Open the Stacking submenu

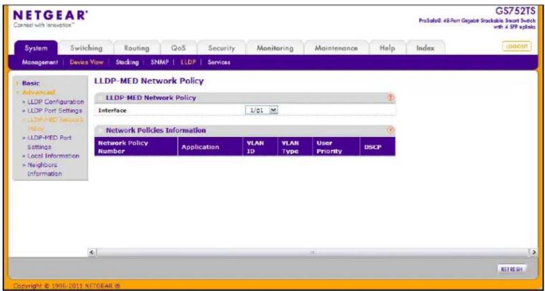pos(127,63)
